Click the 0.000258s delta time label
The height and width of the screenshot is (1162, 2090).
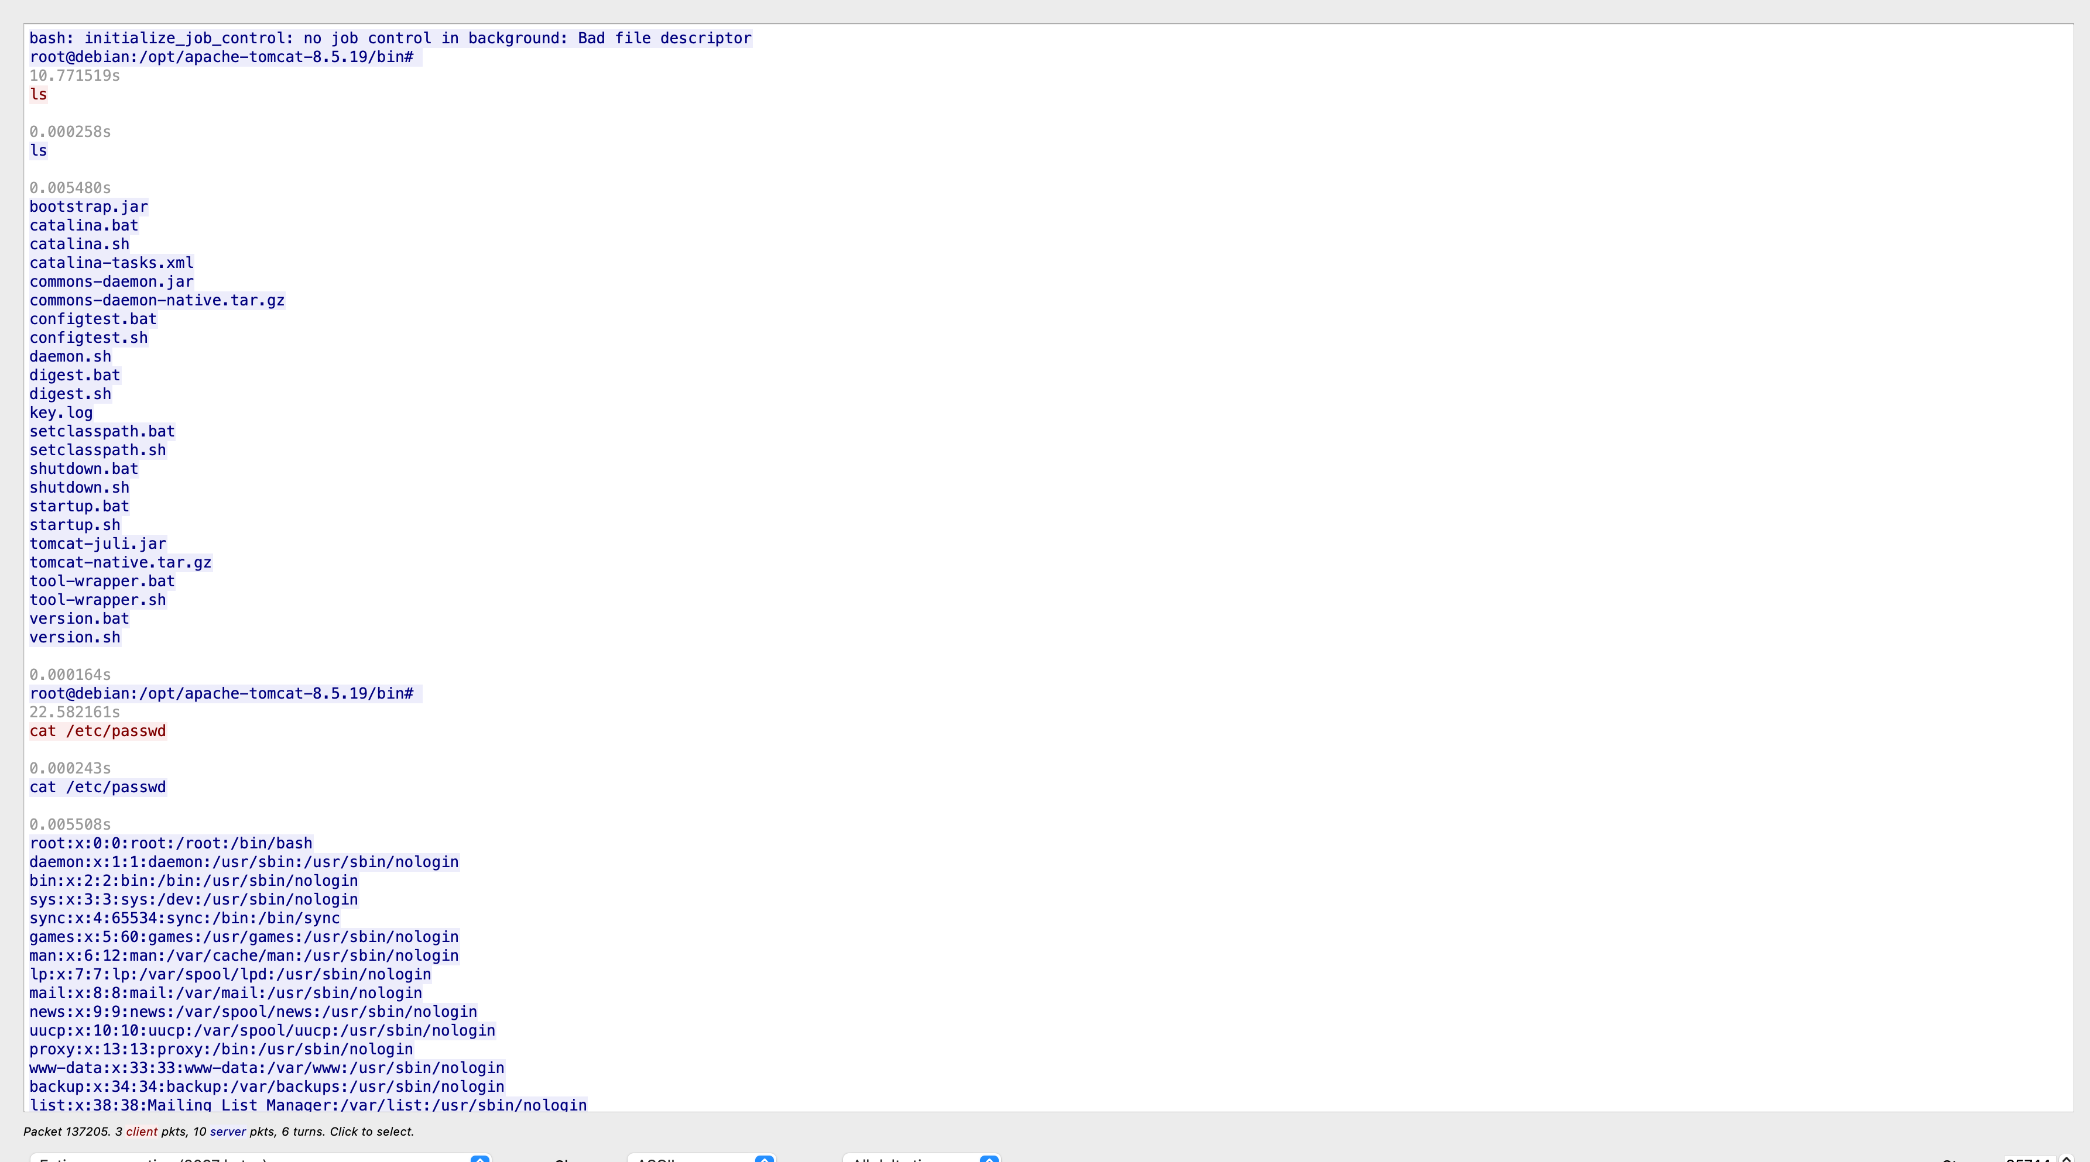point(70,132)
